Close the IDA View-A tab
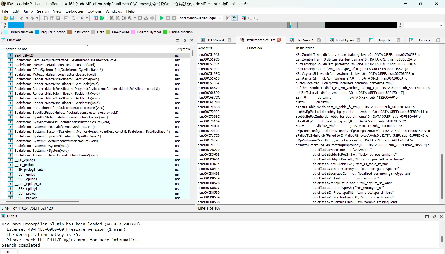 229,40
